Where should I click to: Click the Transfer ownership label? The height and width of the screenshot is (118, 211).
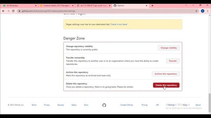75,58
